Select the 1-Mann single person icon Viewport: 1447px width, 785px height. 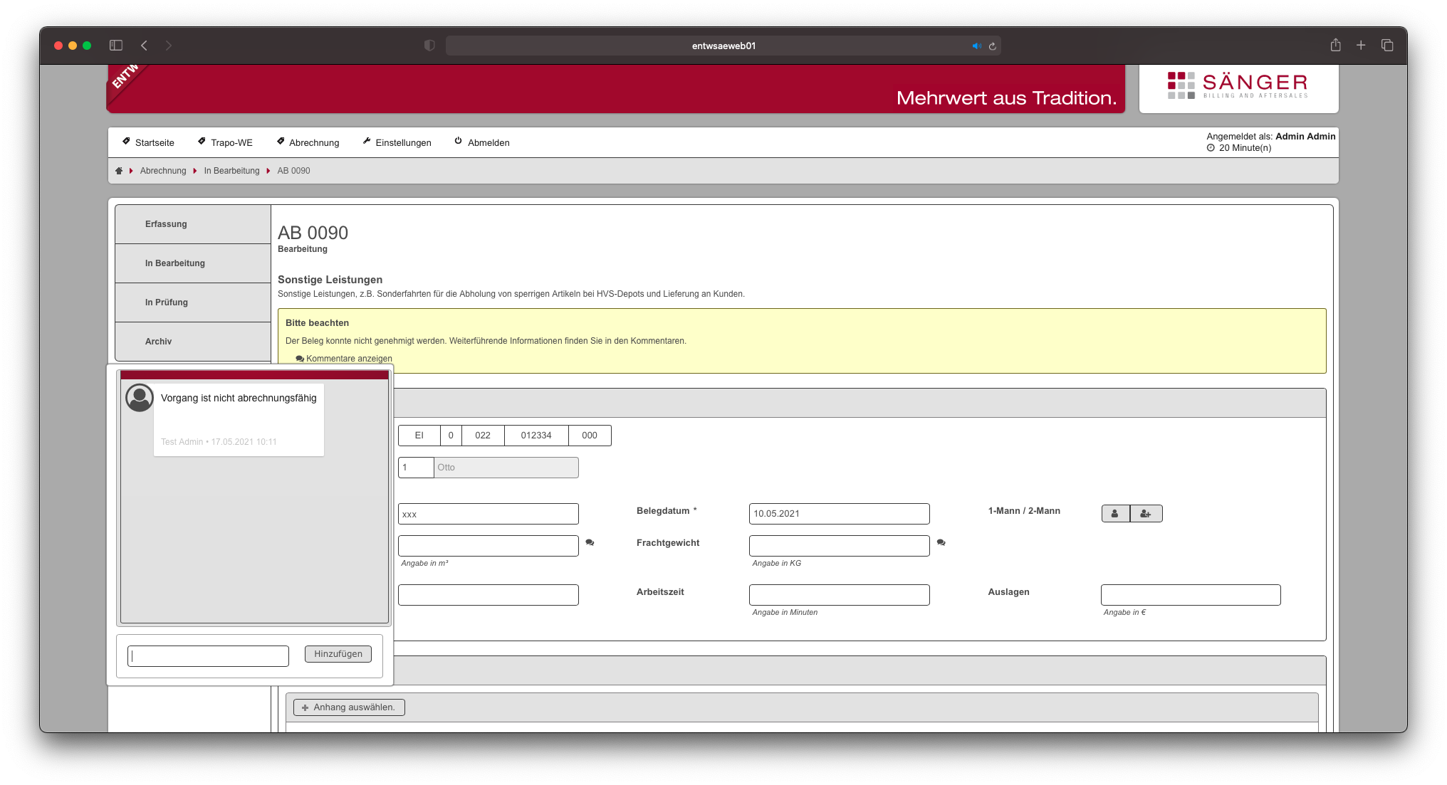(1115, 514)
